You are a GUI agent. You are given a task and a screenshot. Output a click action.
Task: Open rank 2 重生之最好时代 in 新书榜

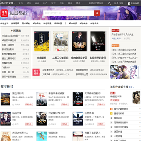point(121,109)
